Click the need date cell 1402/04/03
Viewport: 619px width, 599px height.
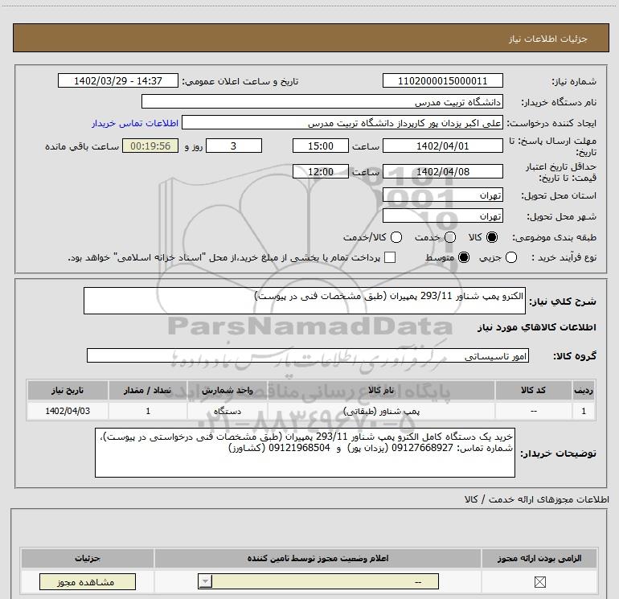pyautogui.click(x=68, y=411)
